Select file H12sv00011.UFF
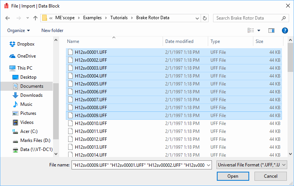This screenshot has height=186, width=294. 174,131
